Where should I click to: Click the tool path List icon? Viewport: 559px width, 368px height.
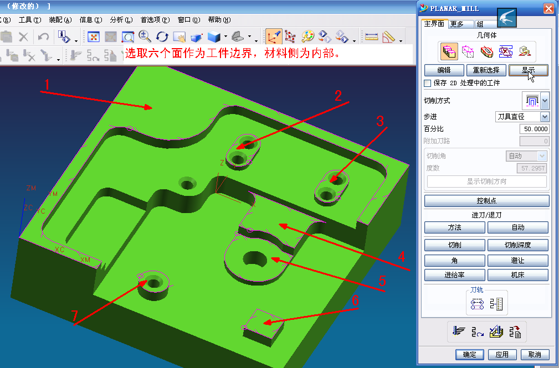click(x=496, y=304)
